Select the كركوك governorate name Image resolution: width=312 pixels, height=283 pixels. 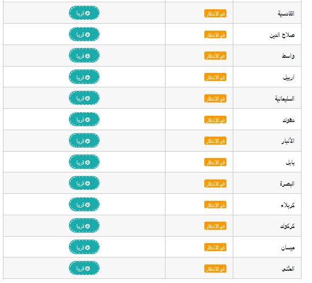[287, 226]
